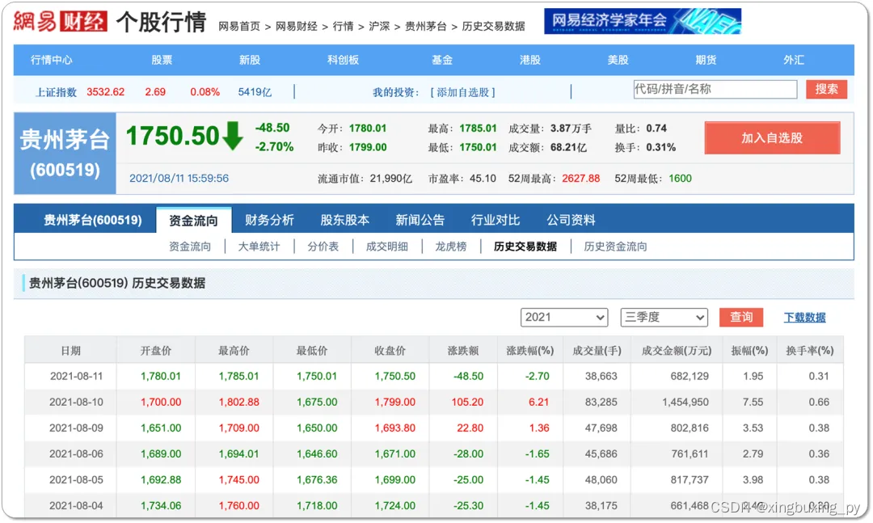
Task: Open the 历史资金流向 sub-tab
Action: [x=615, y=247]
